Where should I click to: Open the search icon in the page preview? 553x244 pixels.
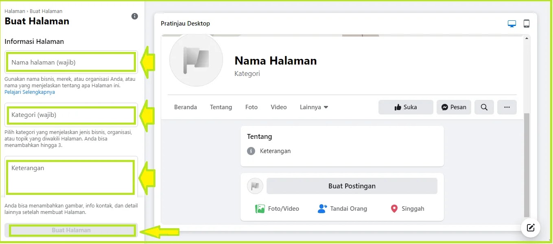(484, 107)
